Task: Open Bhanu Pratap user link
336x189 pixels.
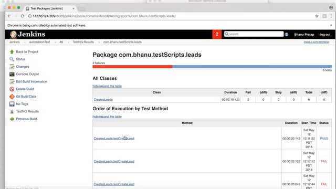Action: pyautogui.click(x=304, y=35)
